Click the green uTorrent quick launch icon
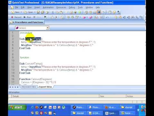Screen dimensions: 154x116 click(64, 107)
